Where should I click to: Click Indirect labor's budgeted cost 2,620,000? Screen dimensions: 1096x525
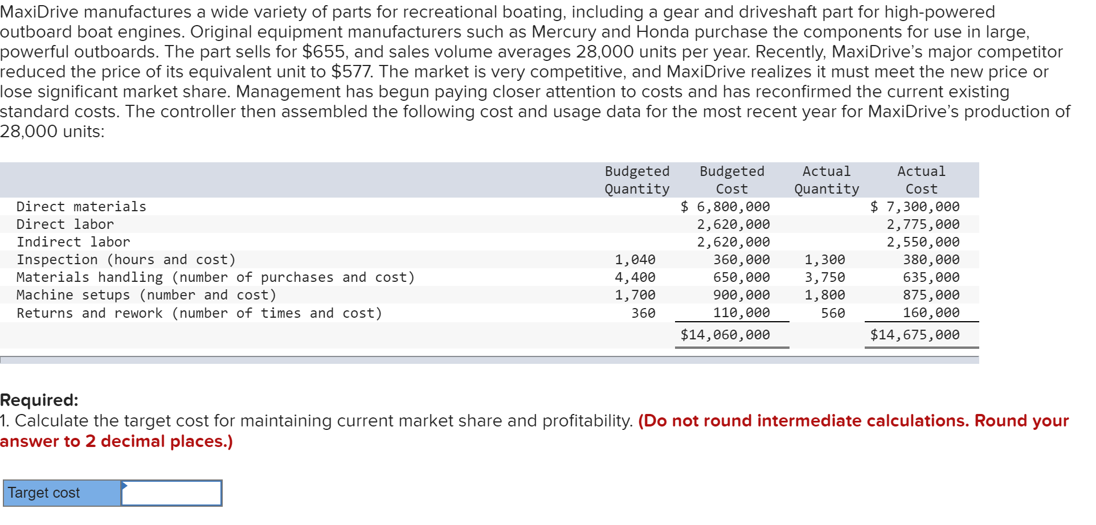[x=734, y=242]
